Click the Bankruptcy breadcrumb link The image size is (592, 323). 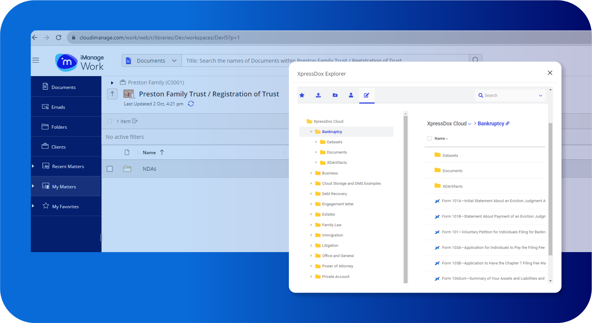[491, 123]
